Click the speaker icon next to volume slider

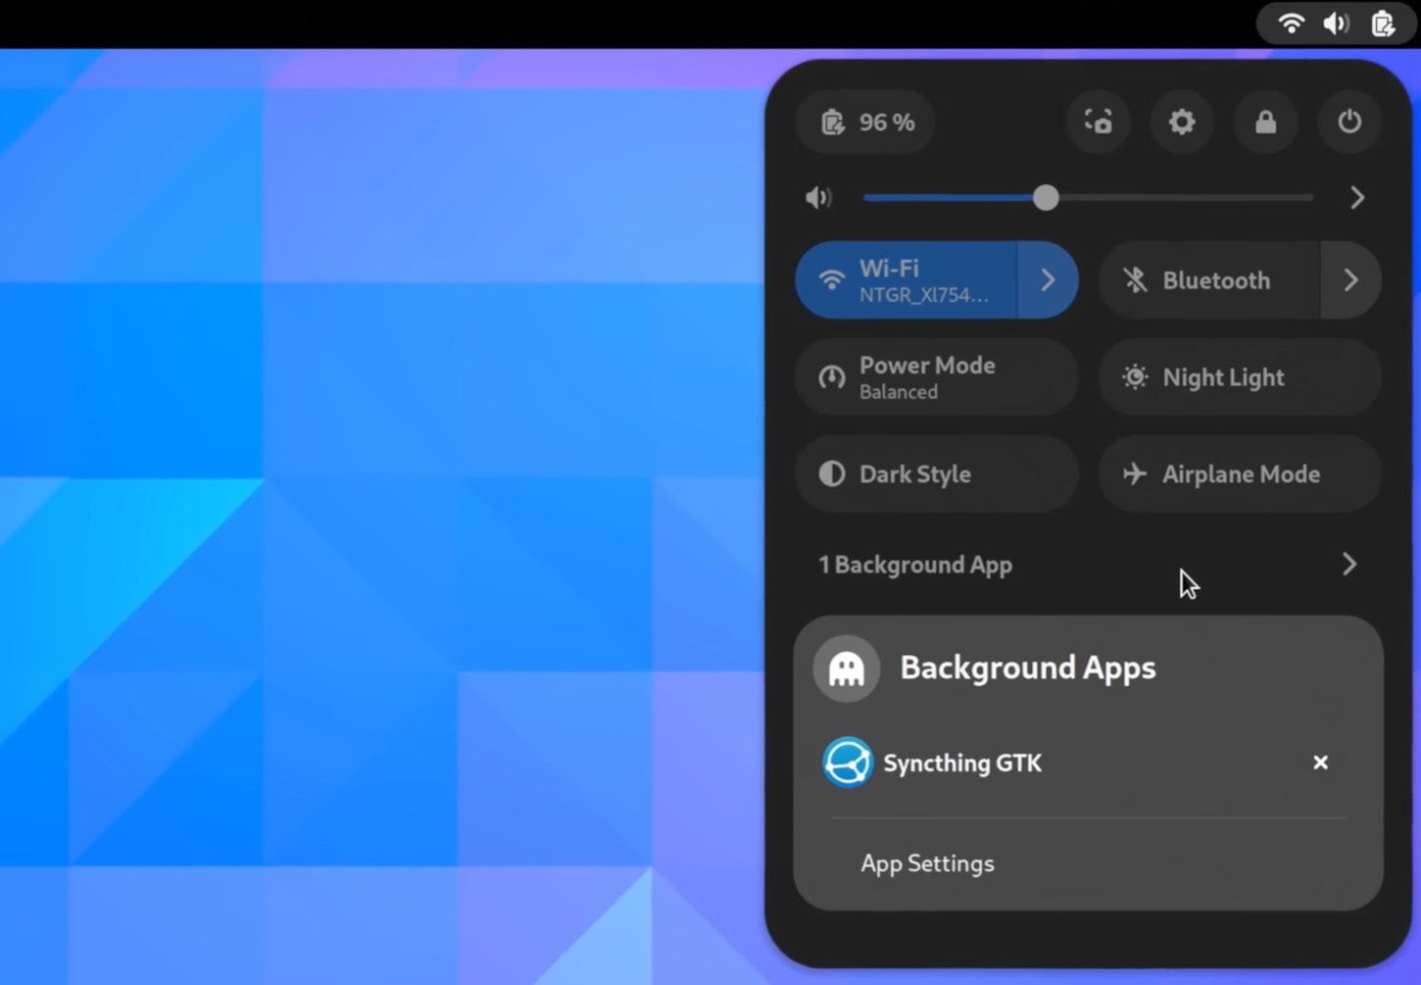817,197
